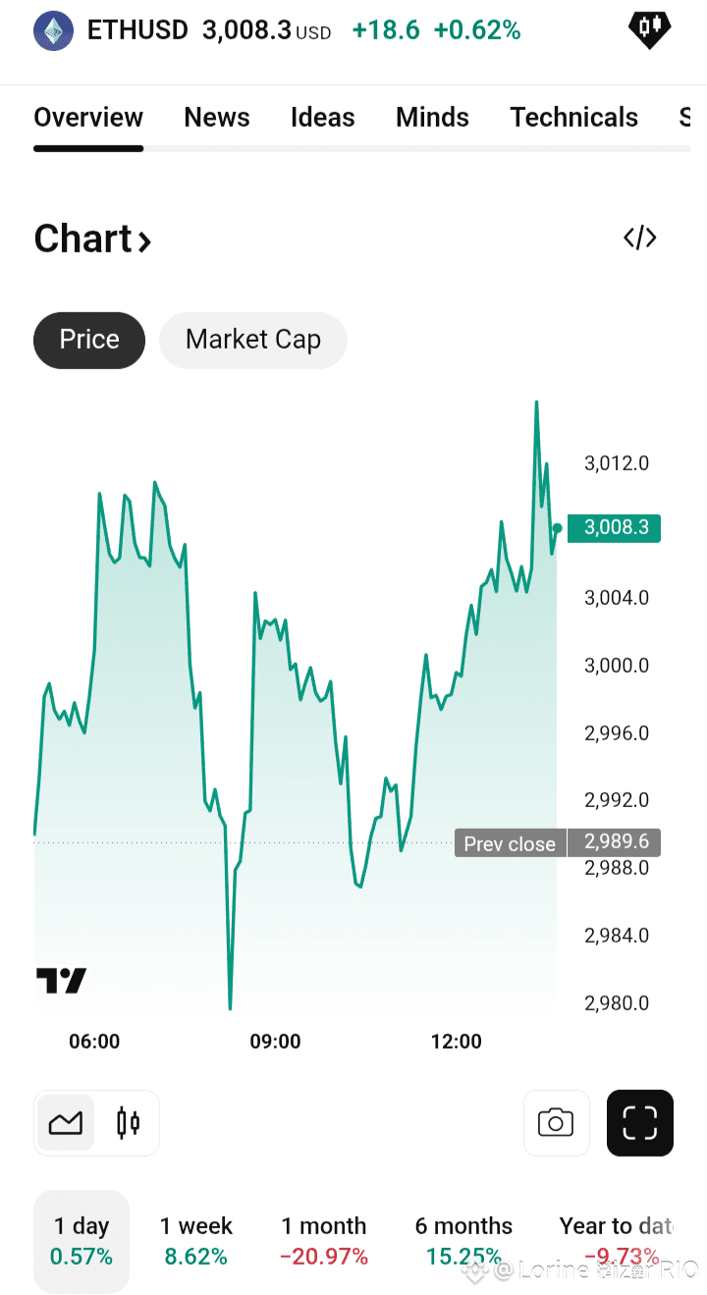The height and width of the screenshot is (1295, 707).
Task: Open the Technicals tab
Action: 574,118
